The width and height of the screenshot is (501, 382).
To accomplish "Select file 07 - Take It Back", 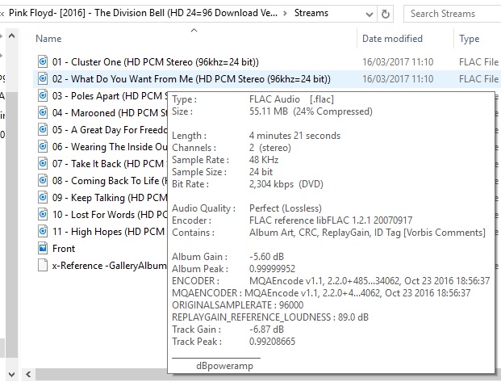I will [x=110, y=163].
